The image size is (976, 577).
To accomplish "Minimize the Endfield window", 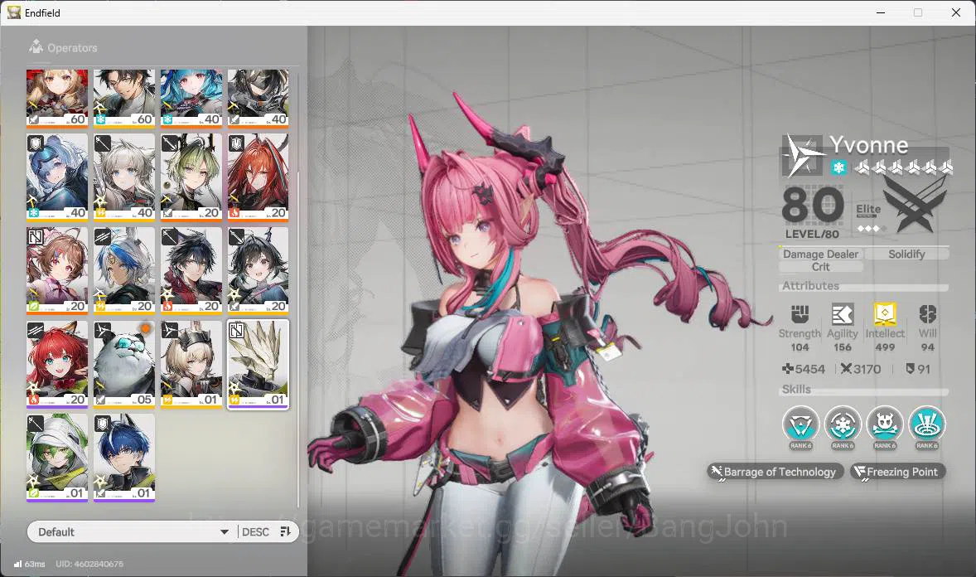I will [x=880, y=12].
